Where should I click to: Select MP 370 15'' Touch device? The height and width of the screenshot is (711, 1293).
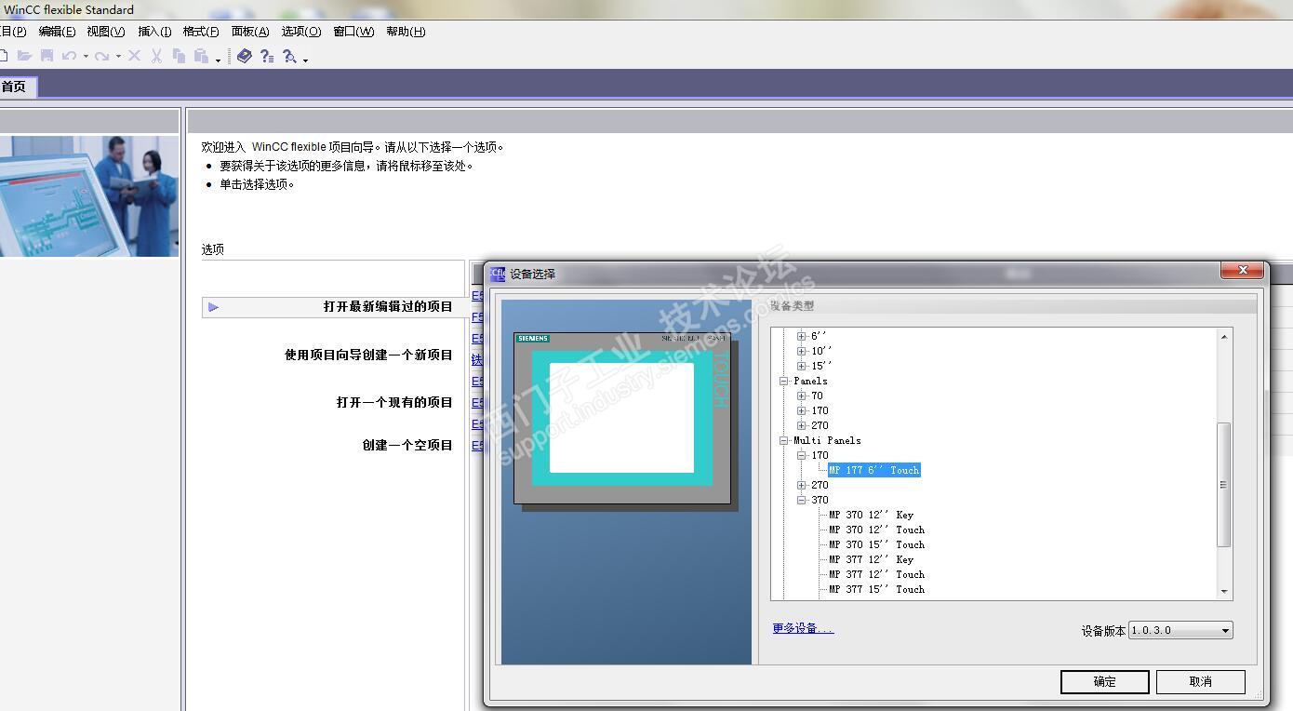coord(877,544)
